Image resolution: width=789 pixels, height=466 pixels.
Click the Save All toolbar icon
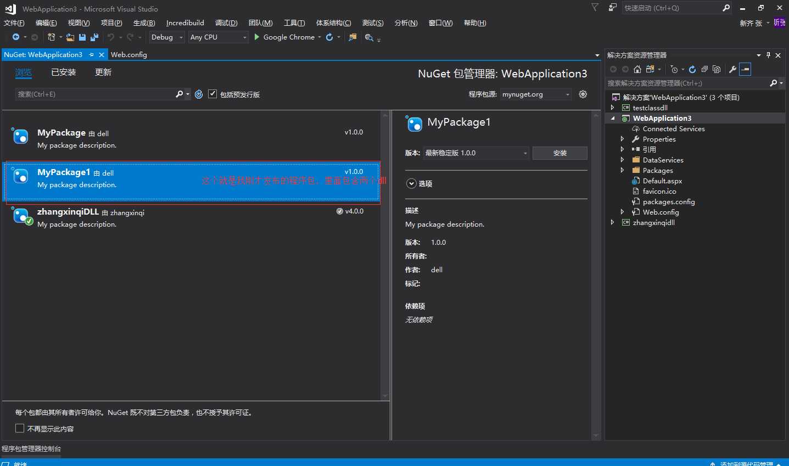coord(94,37)
